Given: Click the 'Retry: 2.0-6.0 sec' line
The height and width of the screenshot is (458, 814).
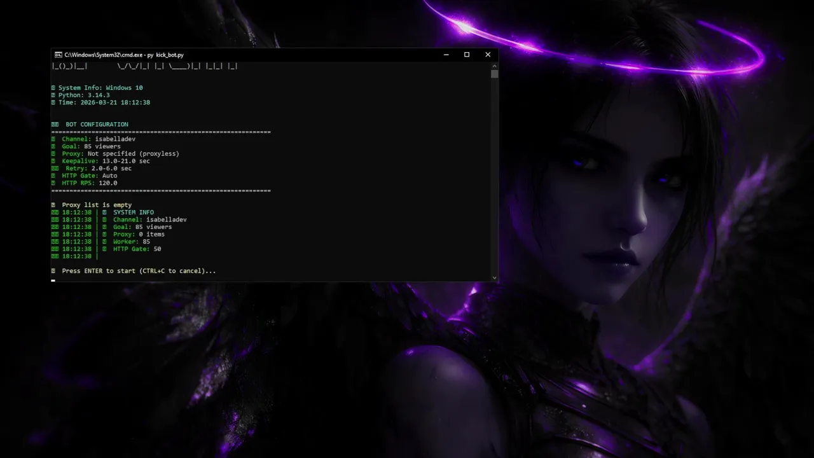Looking at the screenshot, I should [92, 169].
